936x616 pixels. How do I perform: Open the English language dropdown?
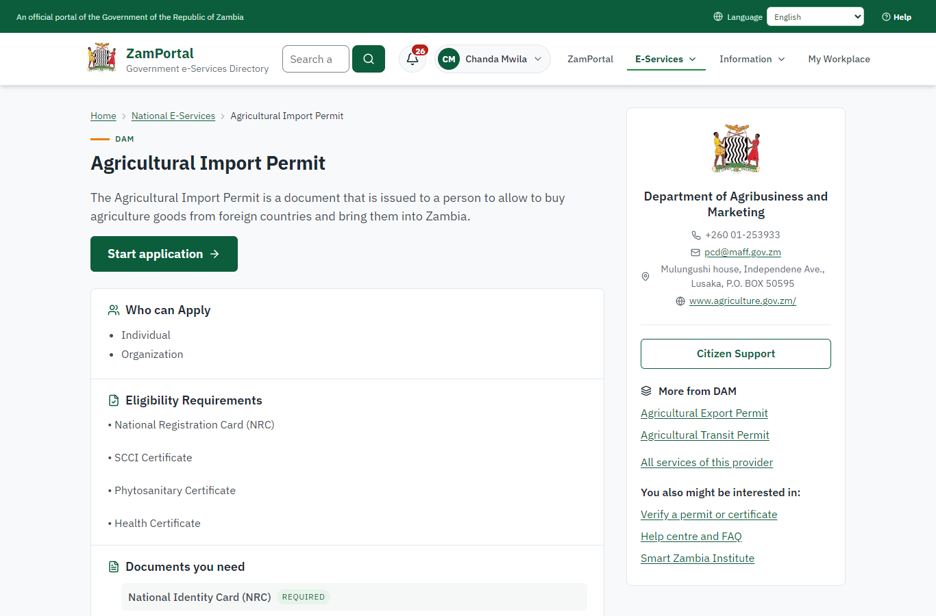coord(815,16)
